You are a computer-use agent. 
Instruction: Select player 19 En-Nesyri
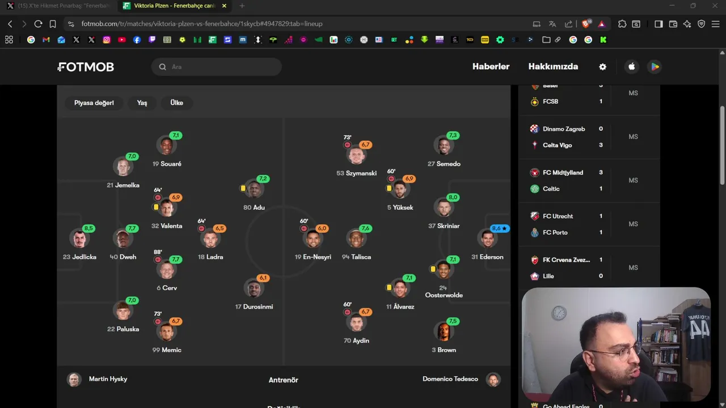(x=313, y=239)
